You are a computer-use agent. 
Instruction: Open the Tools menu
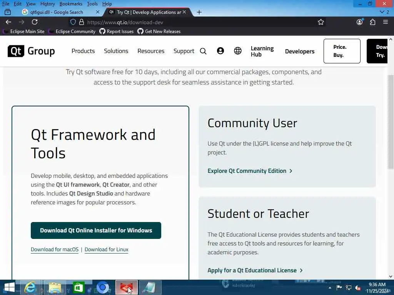(92, 4)
